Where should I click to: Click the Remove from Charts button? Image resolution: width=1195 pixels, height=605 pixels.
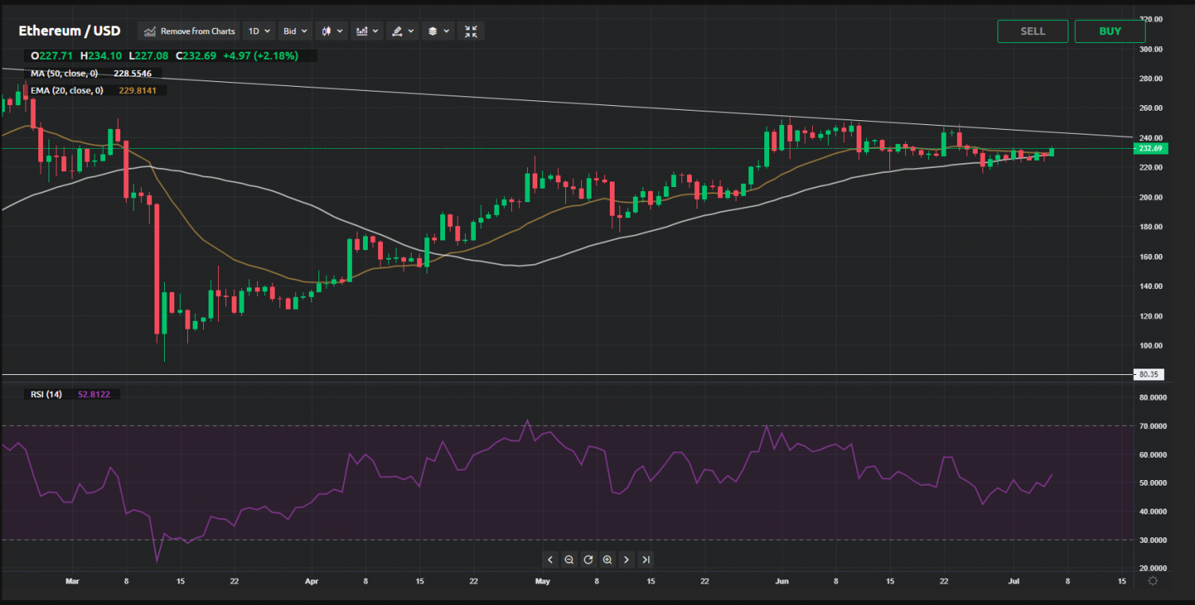[x=189, y=31]
